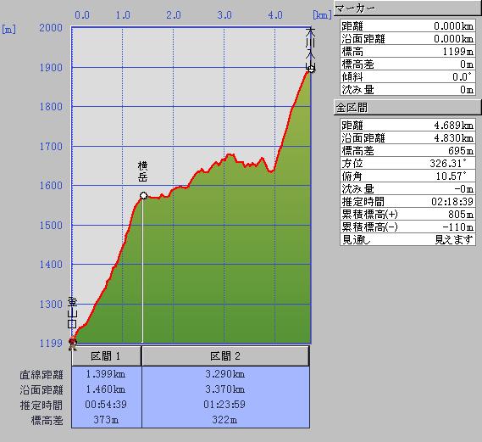Select the 累積標高(-) -110m row
This screenshot has width=482, height=442.
pyautogui.click(x=407, y=227)
